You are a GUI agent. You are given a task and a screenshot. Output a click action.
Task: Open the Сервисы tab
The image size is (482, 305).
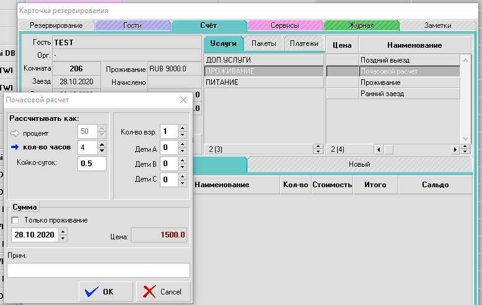(x=284, y=25)
